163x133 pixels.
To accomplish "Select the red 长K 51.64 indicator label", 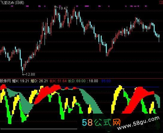I will (58, 81).
